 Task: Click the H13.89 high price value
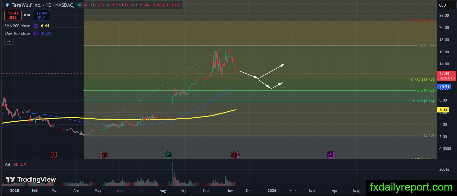[x=113, y=5]
